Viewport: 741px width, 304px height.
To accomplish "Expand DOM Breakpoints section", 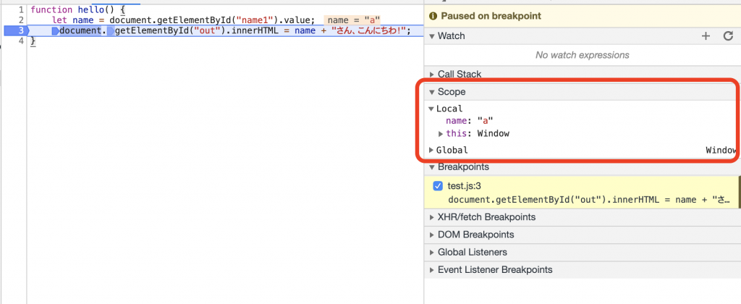I will click(431, 235).
